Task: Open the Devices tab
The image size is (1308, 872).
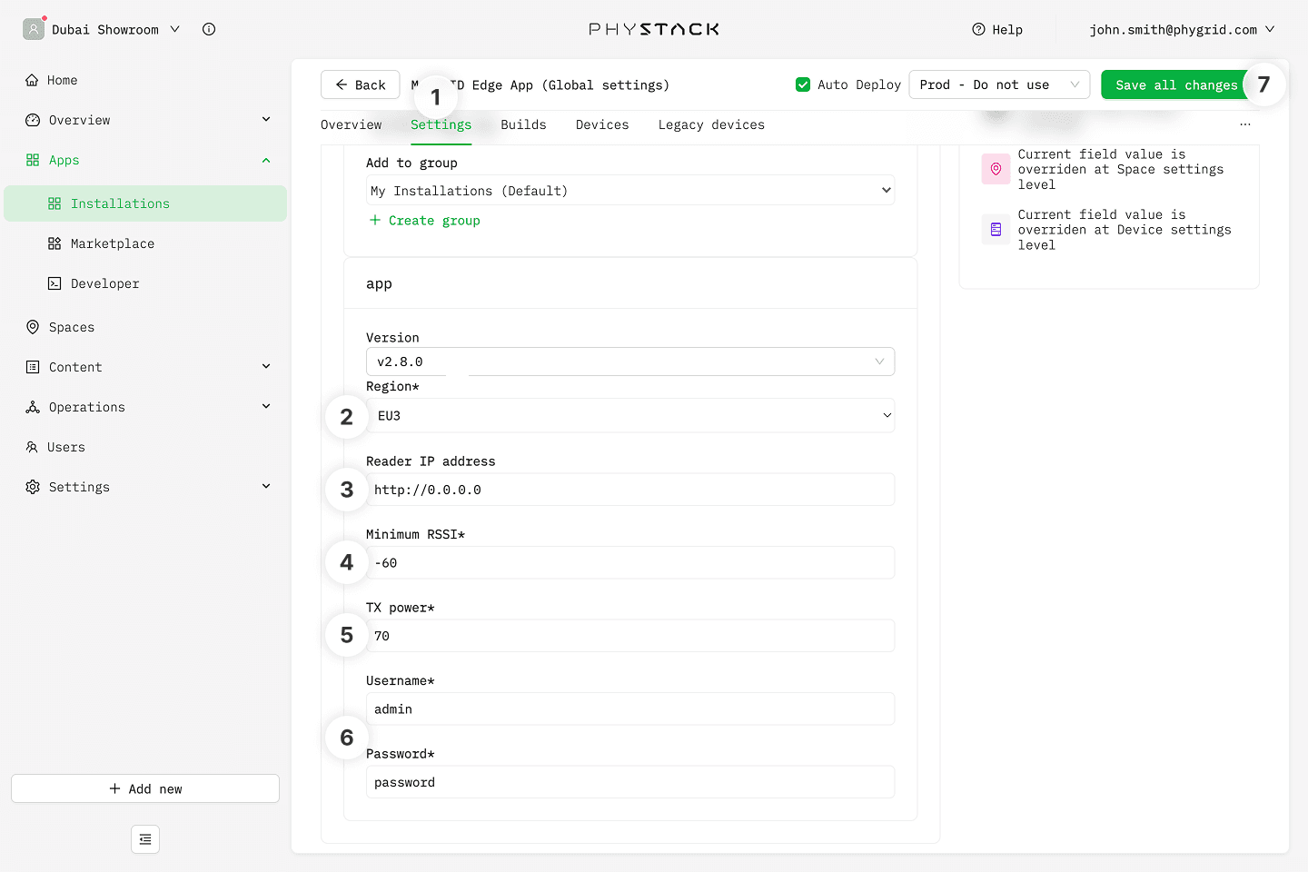Action: [x=602, y=124]
